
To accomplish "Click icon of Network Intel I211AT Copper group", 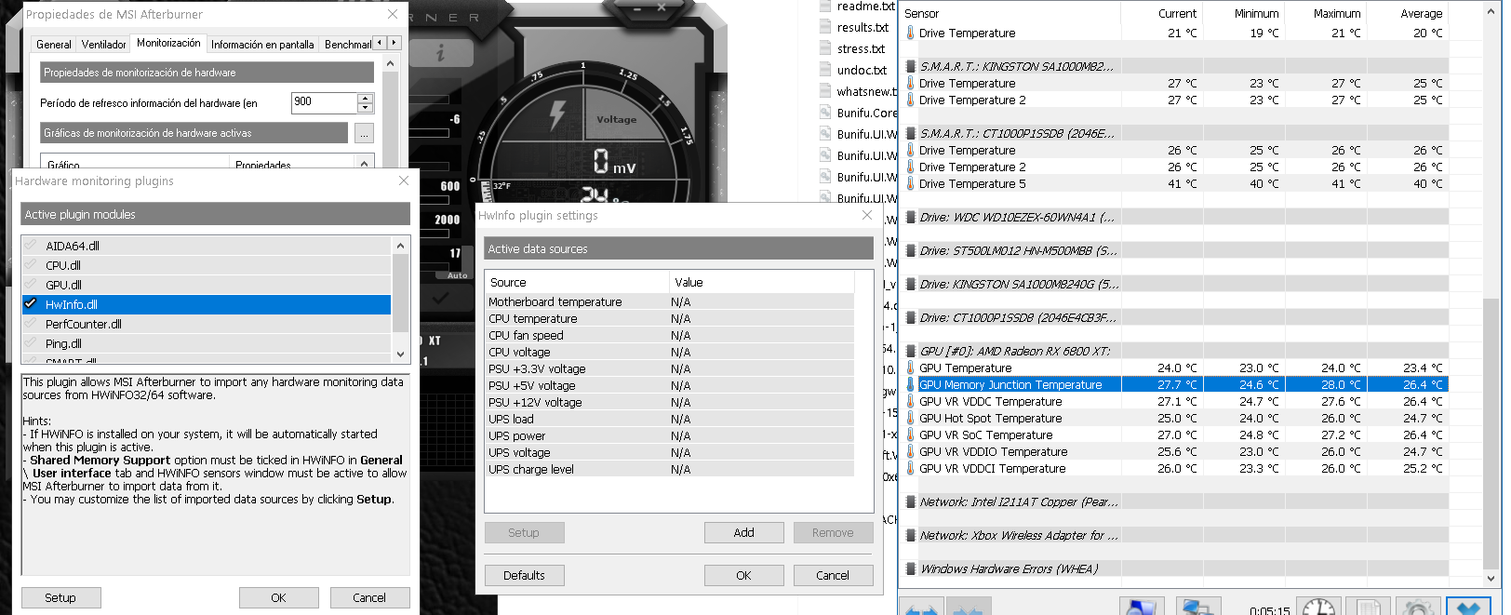I will (911, 501).
